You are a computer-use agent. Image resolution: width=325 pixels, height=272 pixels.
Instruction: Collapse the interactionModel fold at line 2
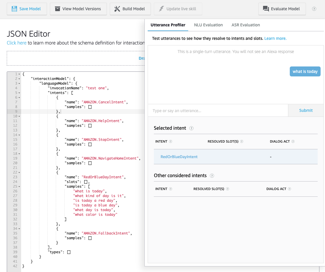[x=19, y=79]
